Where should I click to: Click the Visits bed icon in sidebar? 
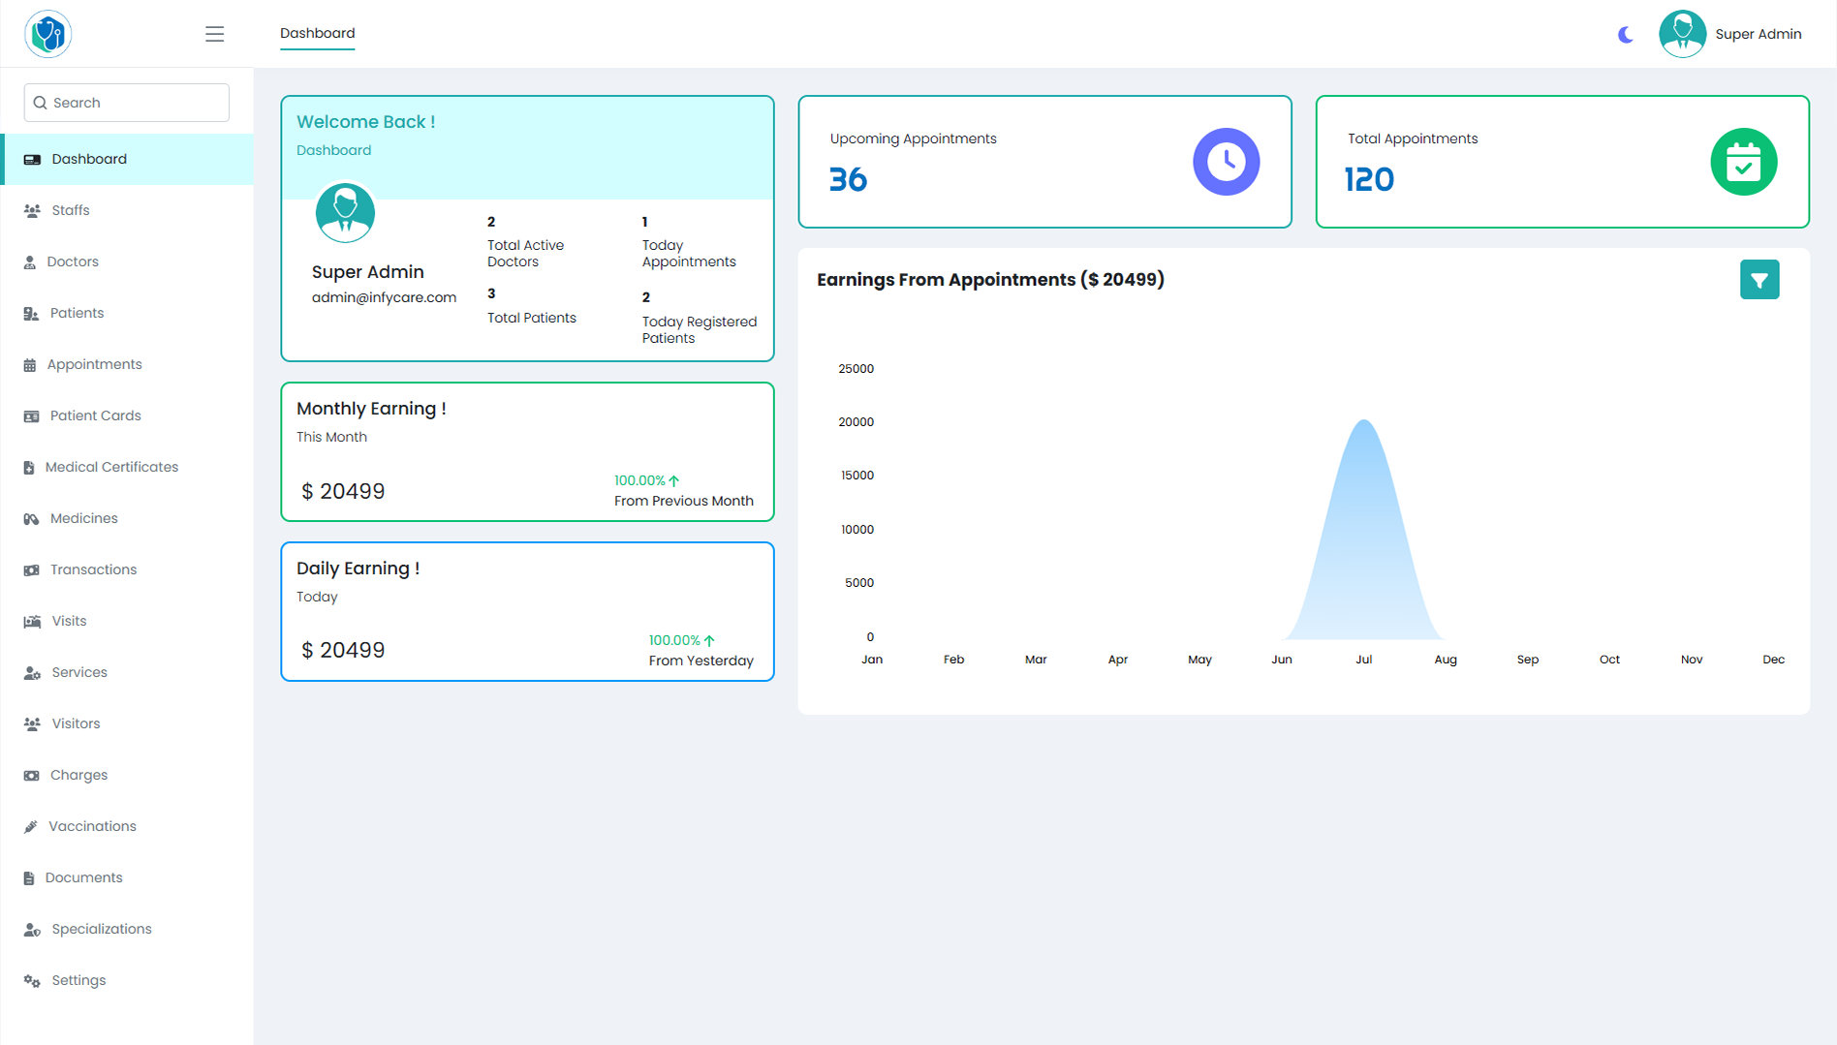click(32, 621)
